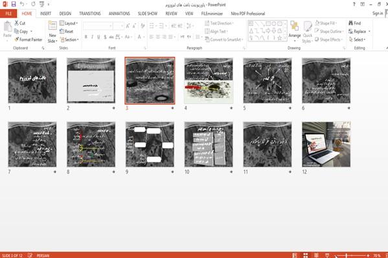Viewport: 388px width, 258px height.
Task: Click the Arrange icon
Action: coord(295,27)
